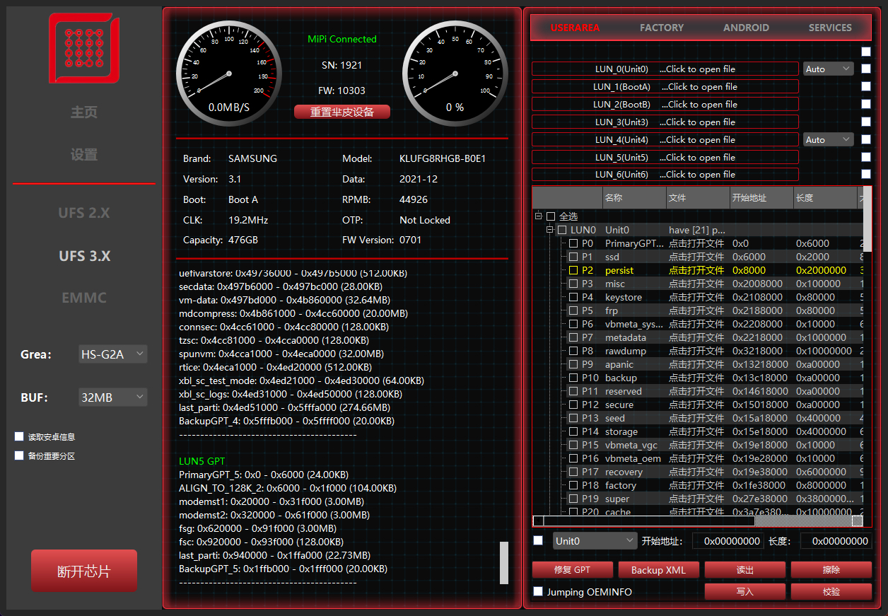Viewport: 888px width, 616px height.
Task: Click the 修复 GPT button
Action: pos(572,570)
